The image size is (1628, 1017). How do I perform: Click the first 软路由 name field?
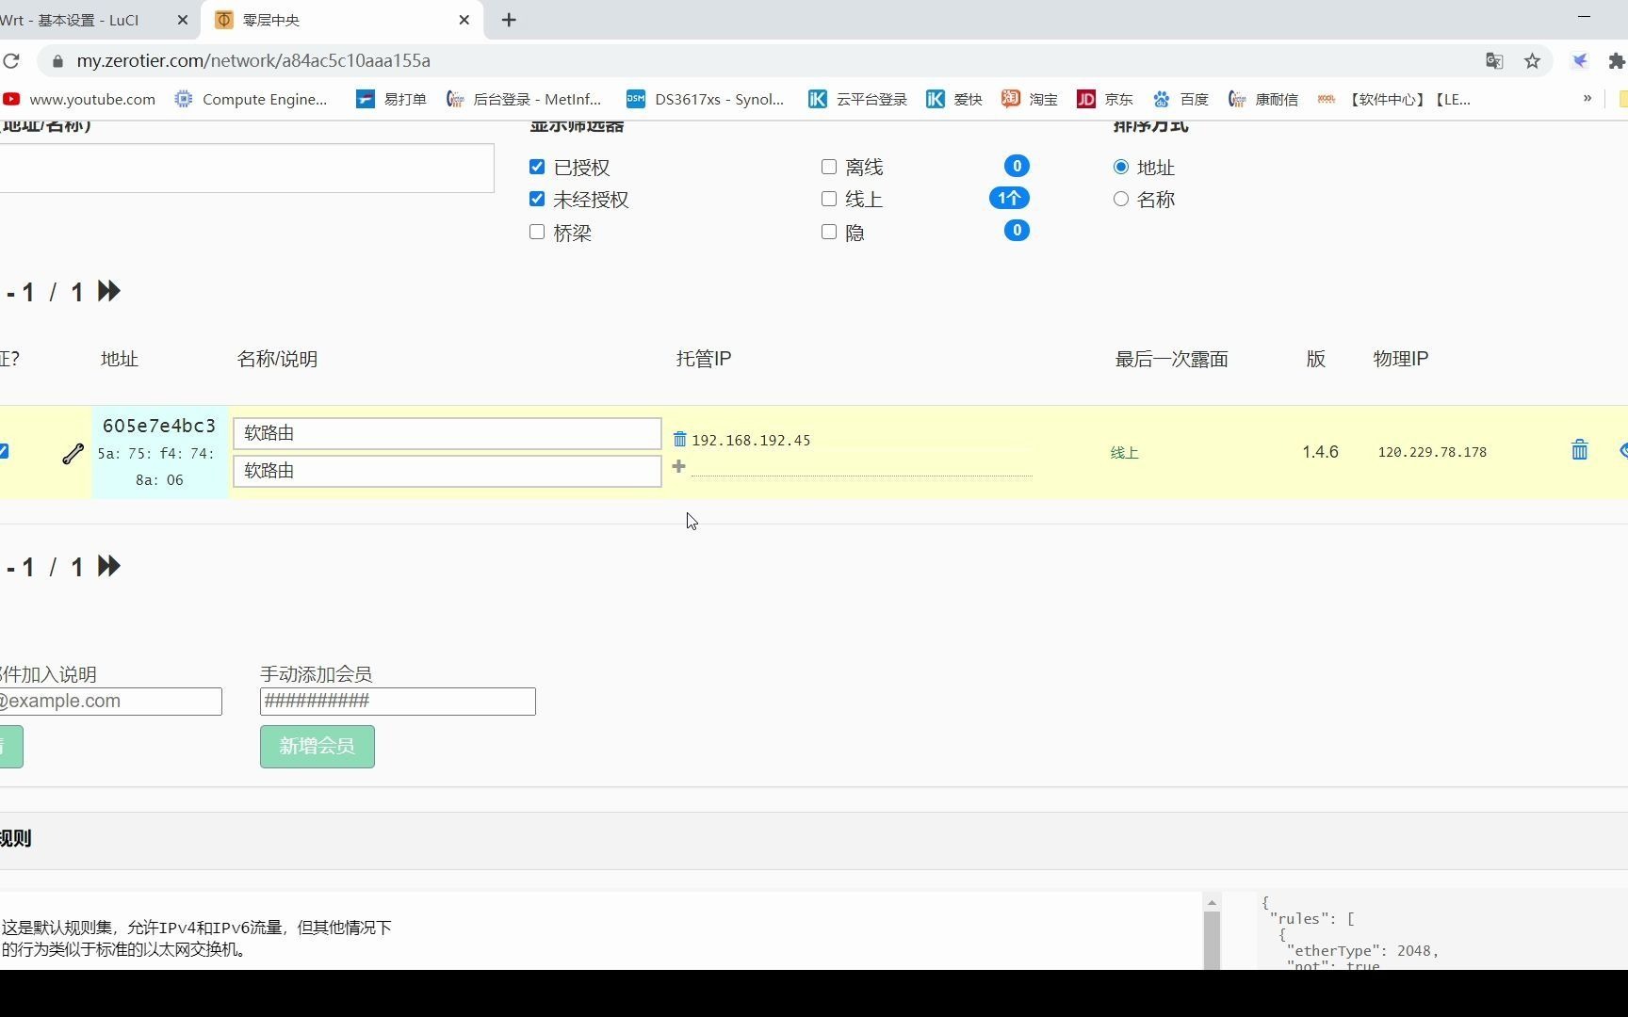coord(448,433)
